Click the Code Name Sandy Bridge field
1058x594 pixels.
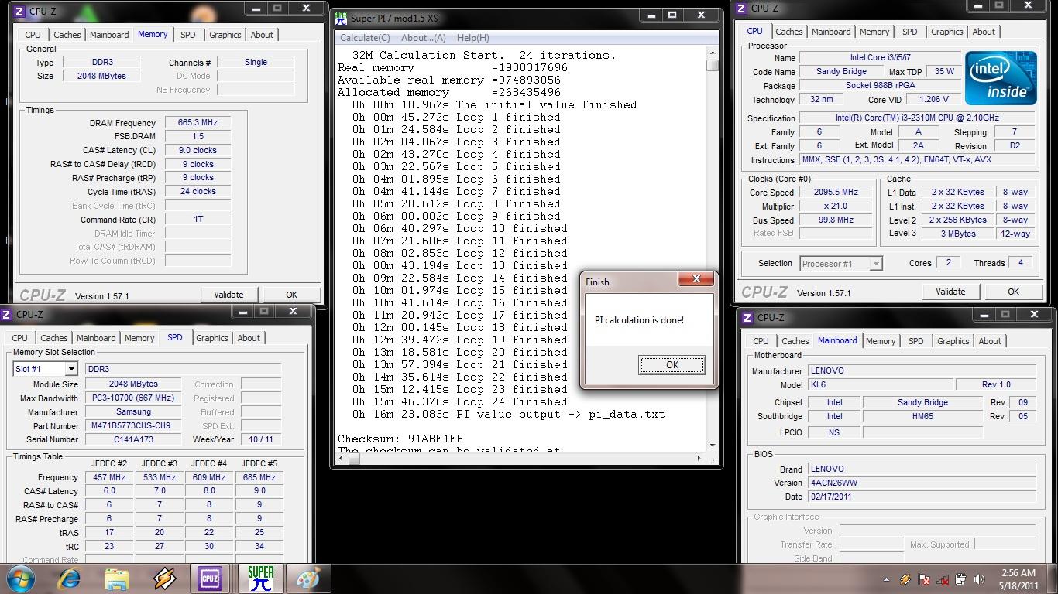(x=840, y=72)
